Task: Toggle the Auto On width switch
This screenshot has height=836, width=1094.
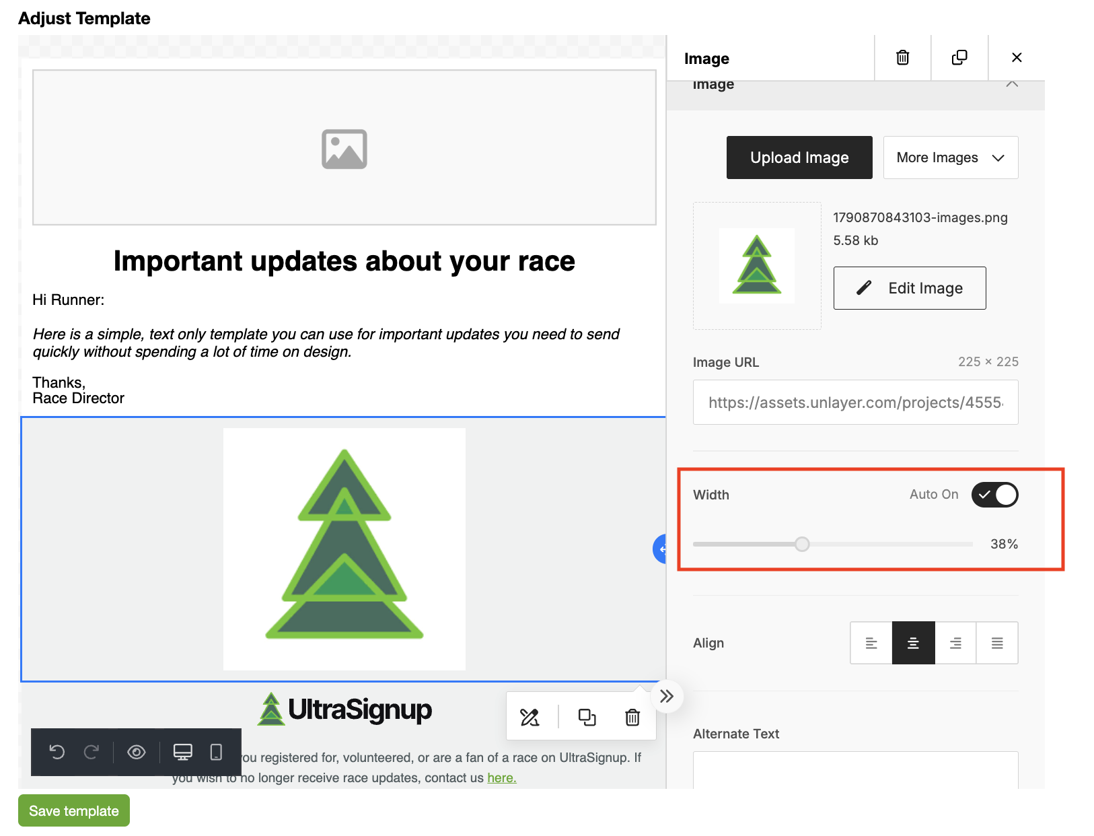Action: tap(994, 495)
